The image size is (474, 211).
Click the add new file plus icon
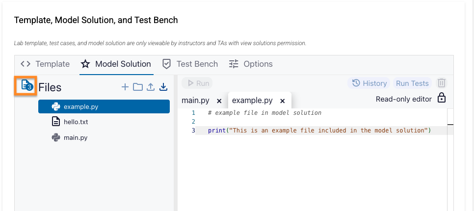[x=125, y=87]
